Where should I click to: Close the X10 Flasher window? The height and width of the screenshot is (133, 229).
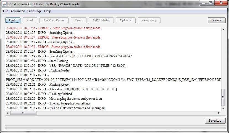[221, 3]
